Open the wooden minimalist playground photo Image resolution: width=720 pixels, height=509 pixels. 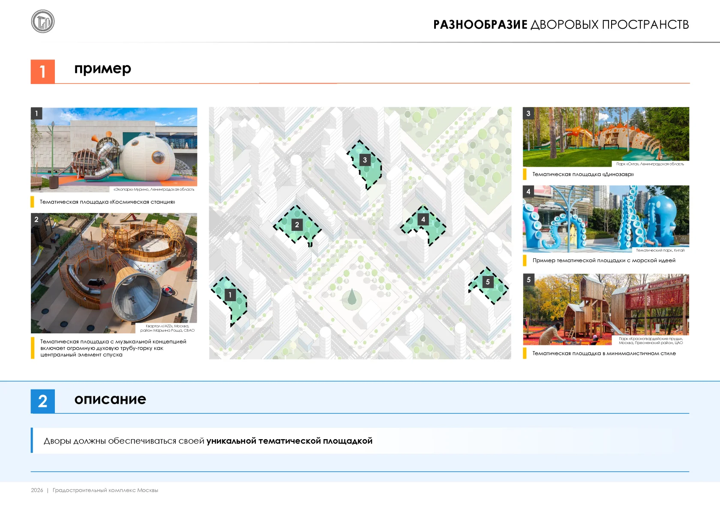[606, 309]
